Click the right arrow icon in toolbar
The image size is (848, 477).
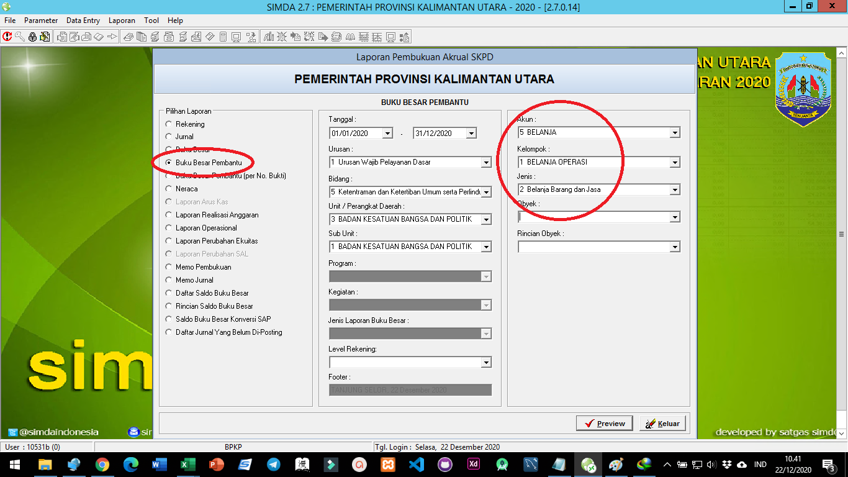click(x=112, y=37)
